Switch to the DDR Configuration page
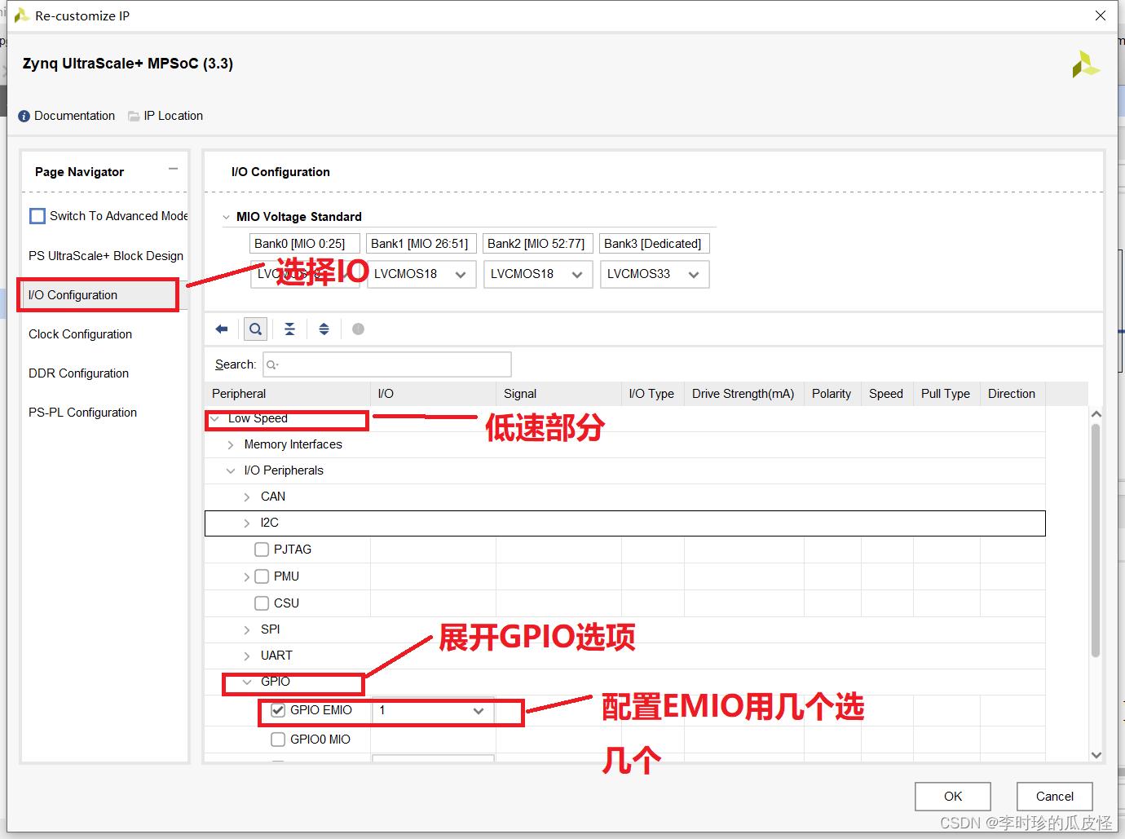The width and height of the screenshot is (1125, 839). click(78, 373)
